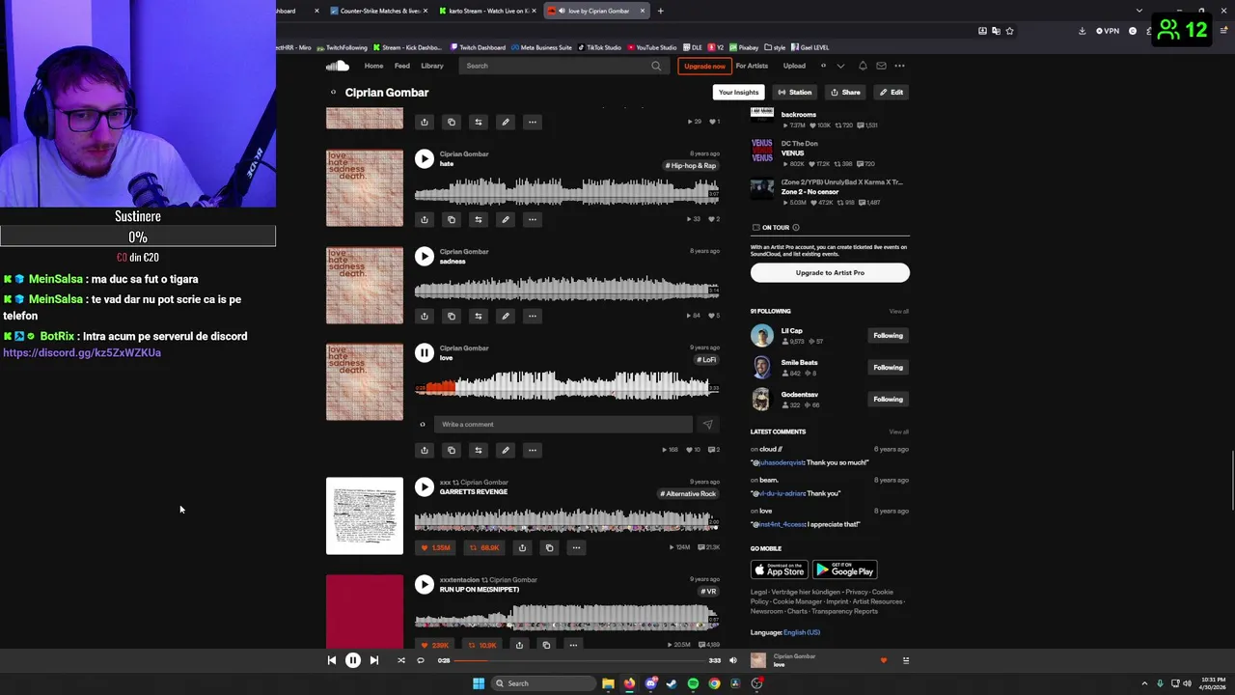Open more options under 'sadness' track
The image size is (1235, 695).
(x=533, y=316)
